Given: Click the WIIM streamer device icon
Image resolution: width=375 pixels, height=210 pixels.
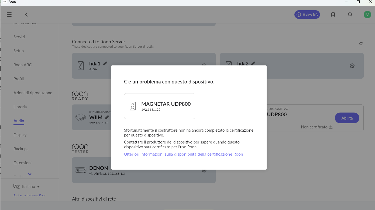Looking at the screenshot, I should [x=81, y=117].
